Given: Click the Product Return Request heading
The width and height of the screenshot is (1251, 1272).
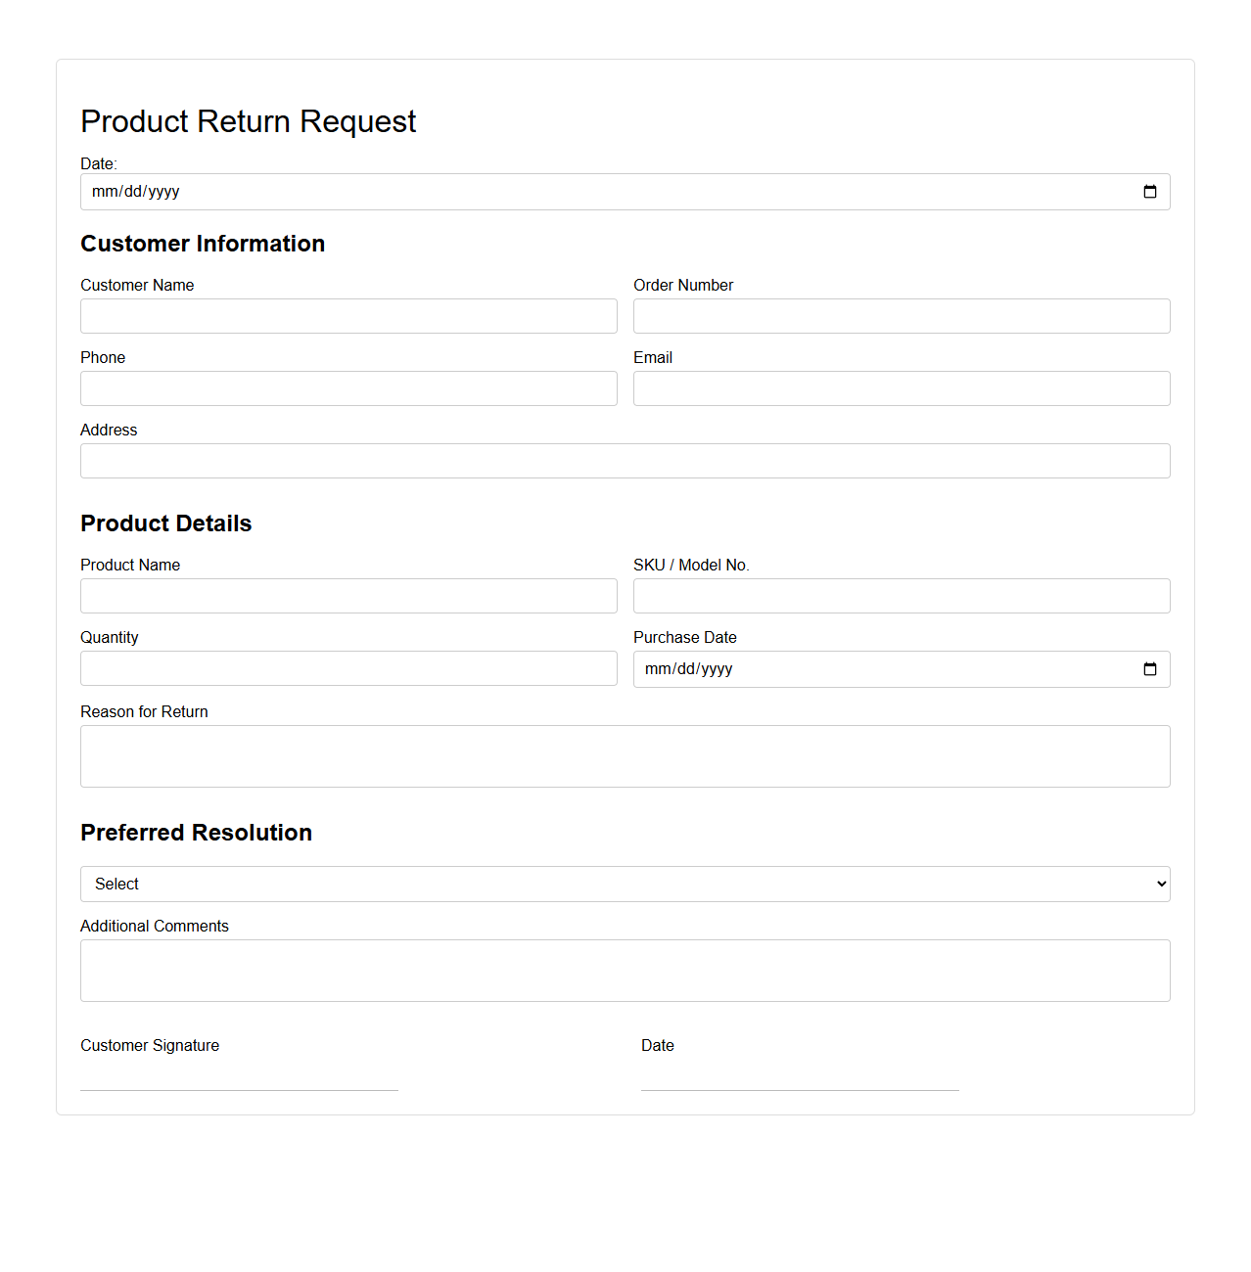Looking at the screenshot, I should [248, 121].
